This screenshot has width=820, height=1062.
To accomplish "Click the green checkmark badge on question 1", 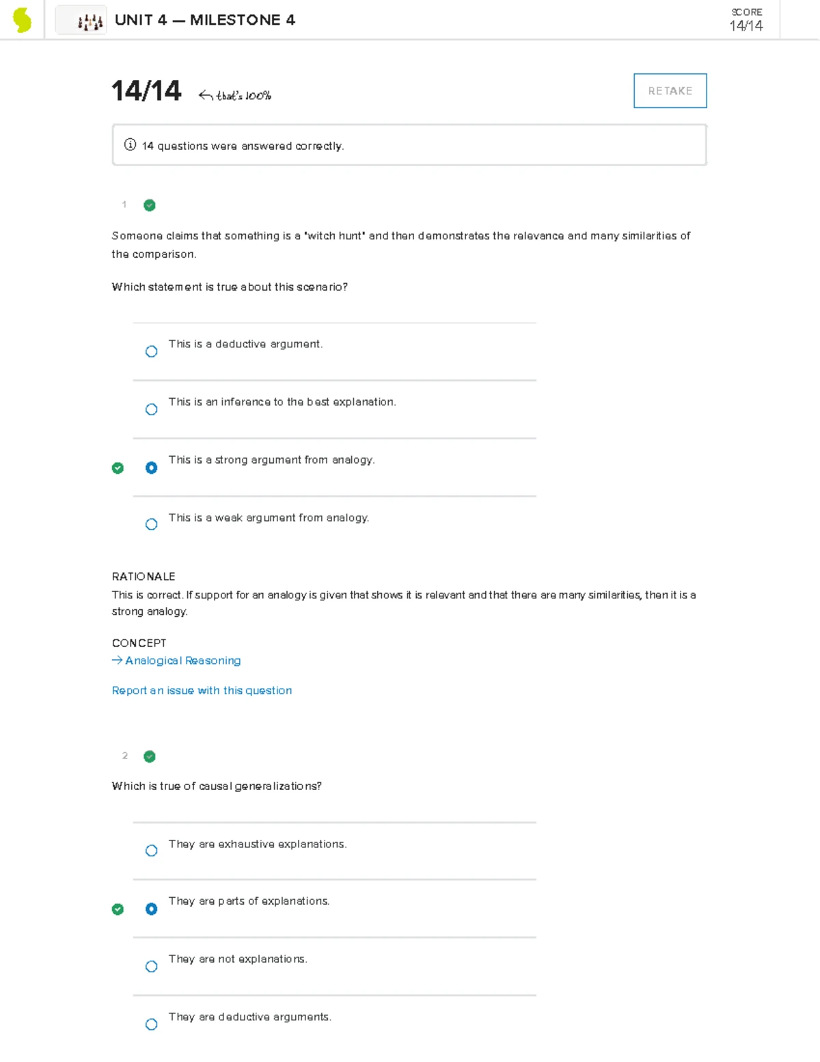I will pyautogui.click(x=149, y=204).
